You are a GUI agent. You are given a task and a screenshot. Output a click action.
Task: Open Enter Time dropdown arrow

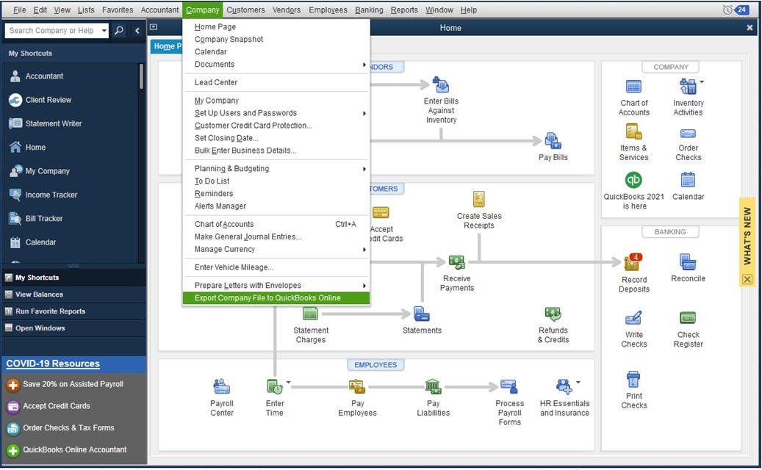tap(288, 382)
